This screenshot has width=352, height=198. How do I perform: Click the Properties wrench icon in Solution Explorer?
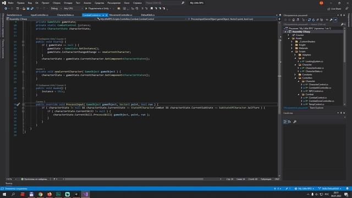click(331, 20)
